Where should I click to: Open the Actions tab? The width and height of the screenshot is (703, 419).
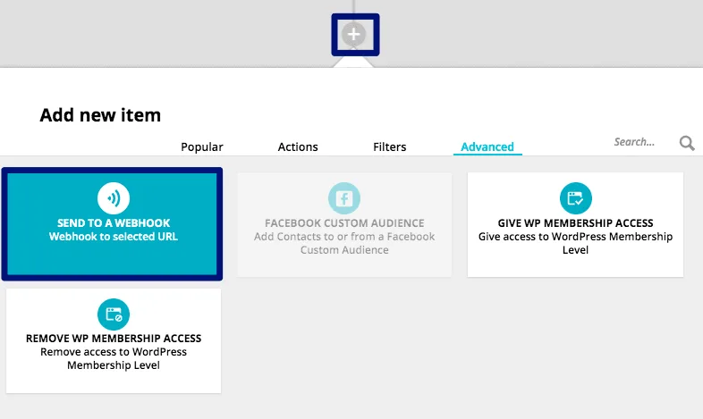[x=298, y=147]
